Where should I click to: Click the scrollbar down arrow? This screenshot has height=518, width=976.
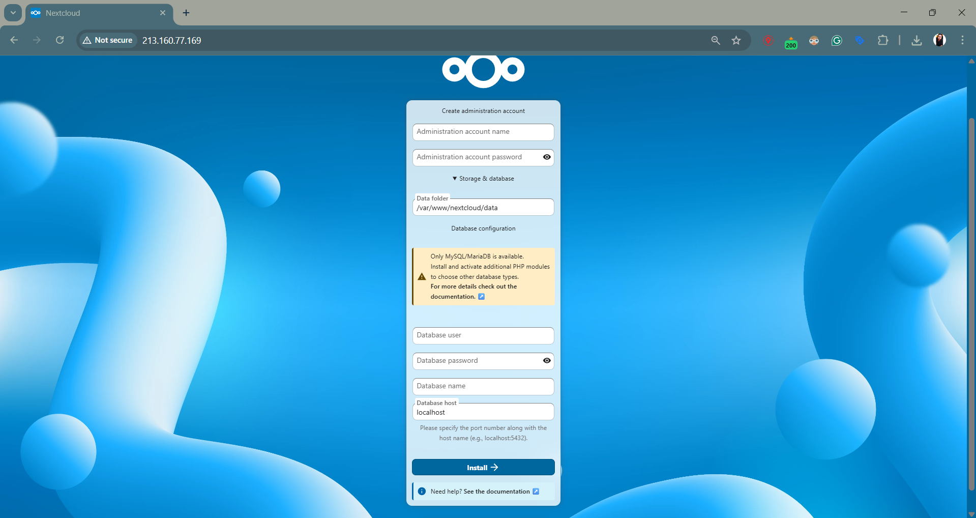tap(971, 514)
